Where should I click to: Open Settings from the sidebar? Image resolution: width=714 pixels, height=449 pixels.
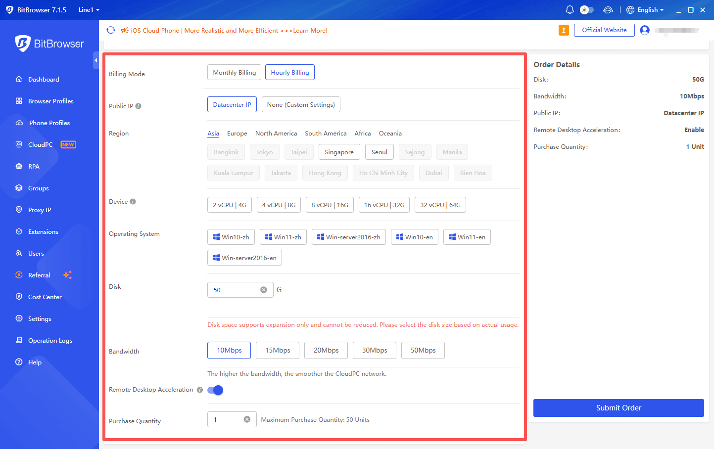click(40, 318)
